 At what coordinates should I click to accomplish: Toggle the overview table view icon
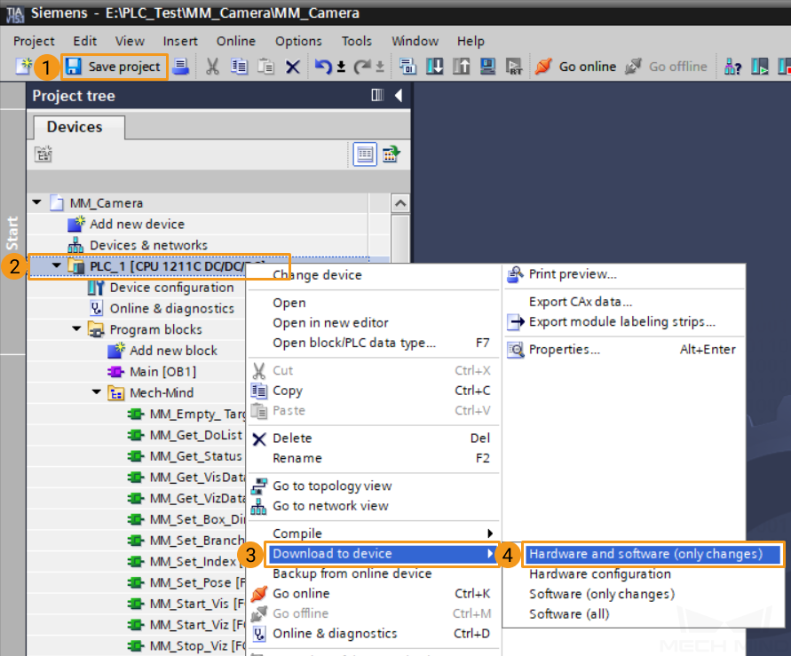[365, 154]
